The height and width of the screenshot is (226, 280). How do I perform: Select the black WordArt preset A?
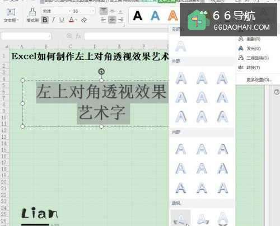(138, 16)
